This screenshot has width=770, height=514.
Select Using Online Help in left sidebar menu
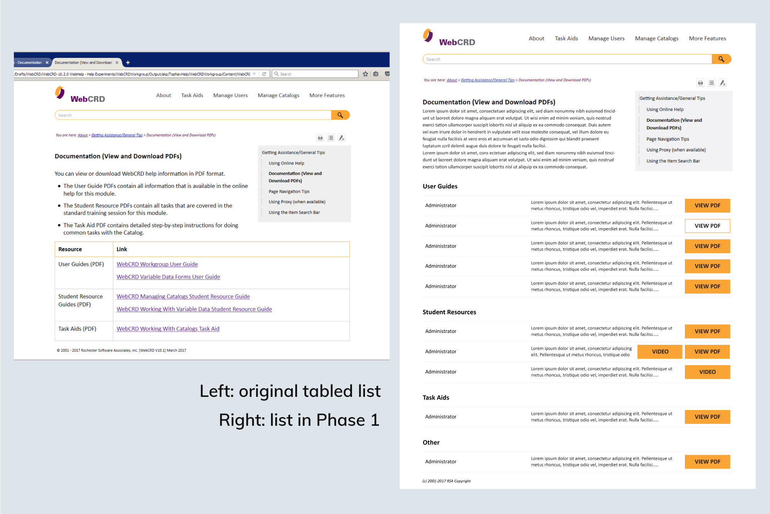(286, 163)
